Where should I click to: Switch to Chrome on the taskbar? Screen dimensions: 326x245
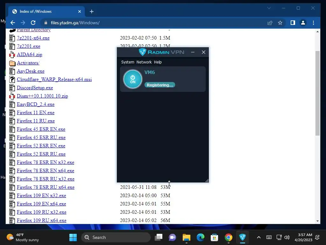229,237
